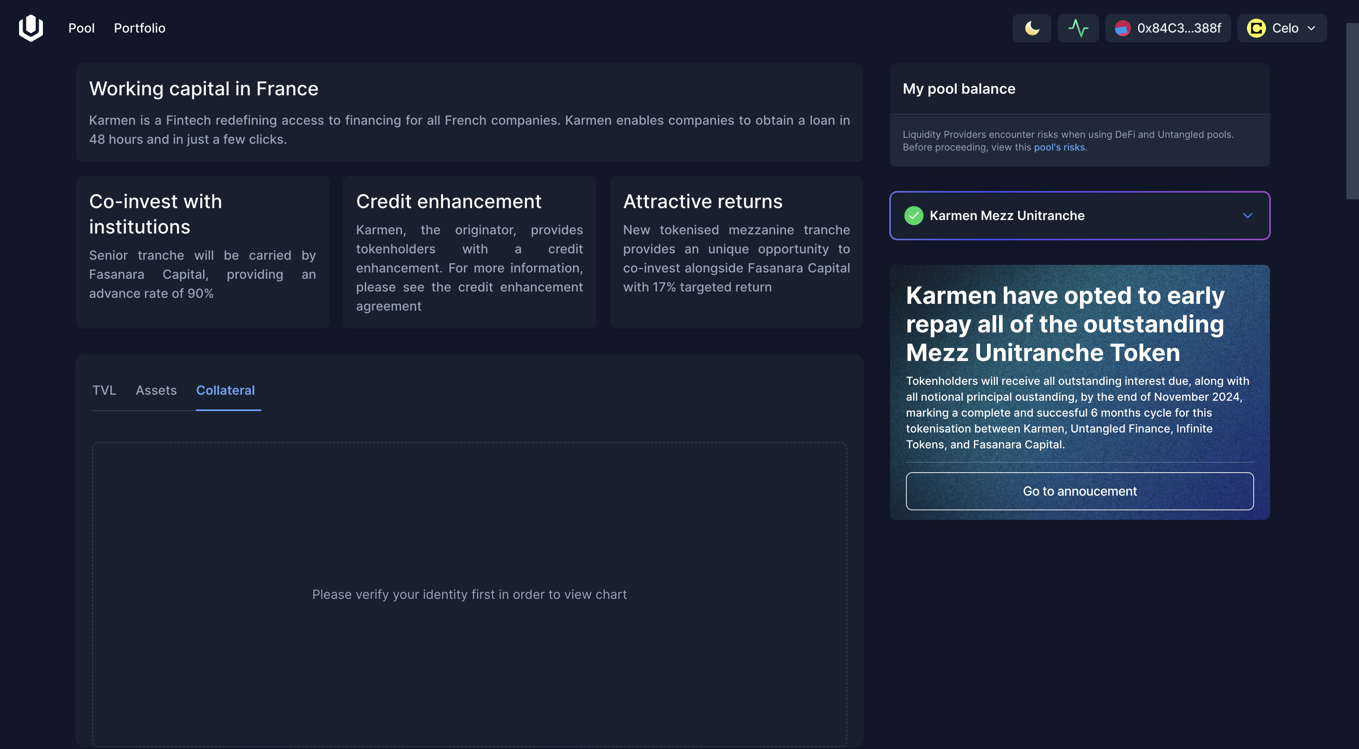Click 'Karmen is a Fintech' description text

pyautogui.click(x=469, y=129)
